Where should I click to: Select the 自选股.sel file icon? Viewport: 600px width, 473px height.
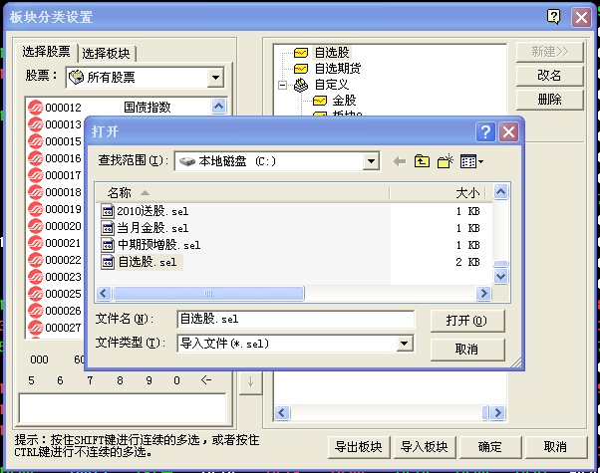tap(108, 262)
